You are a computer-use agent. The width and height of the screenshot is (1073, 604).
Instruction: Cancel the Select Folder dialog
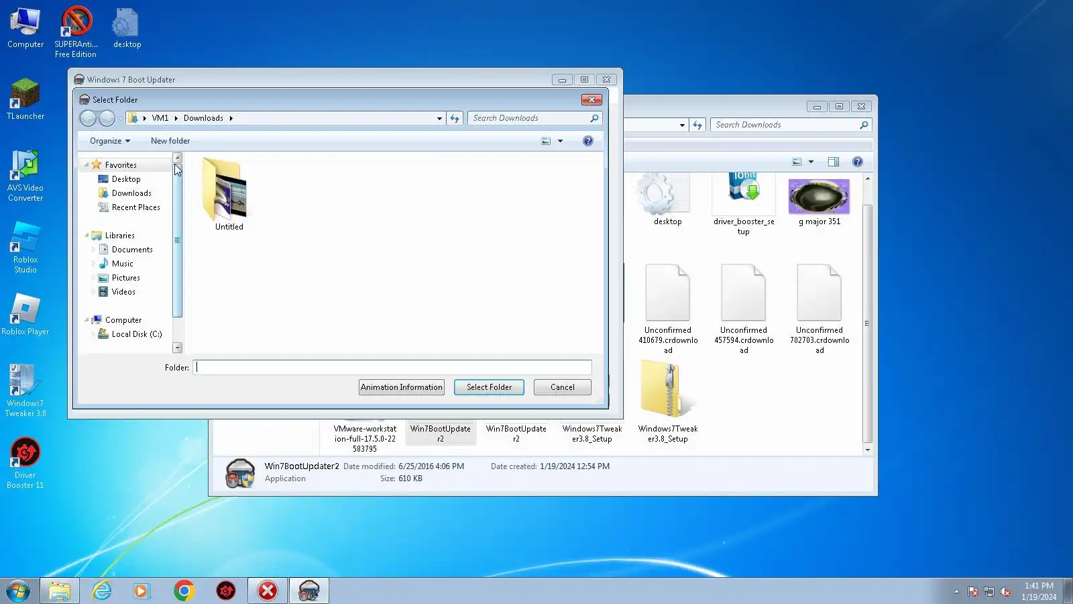563,387
